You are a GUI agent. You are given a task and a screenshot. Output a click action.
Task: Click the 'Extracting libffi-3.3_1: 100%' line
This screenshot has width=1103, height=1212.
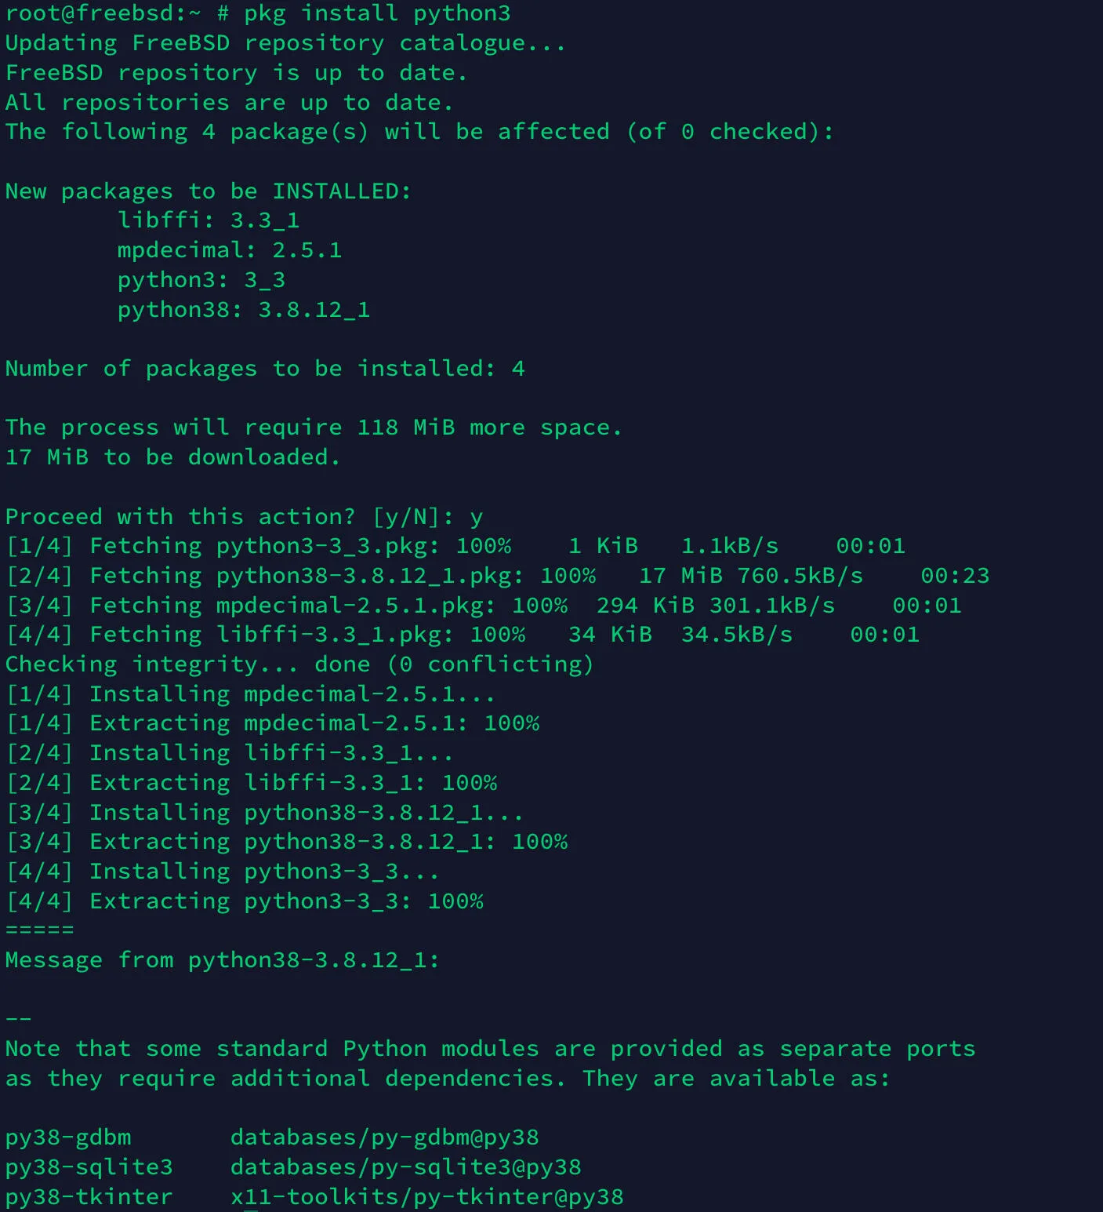pyautogui.click(x=251, y=783)
